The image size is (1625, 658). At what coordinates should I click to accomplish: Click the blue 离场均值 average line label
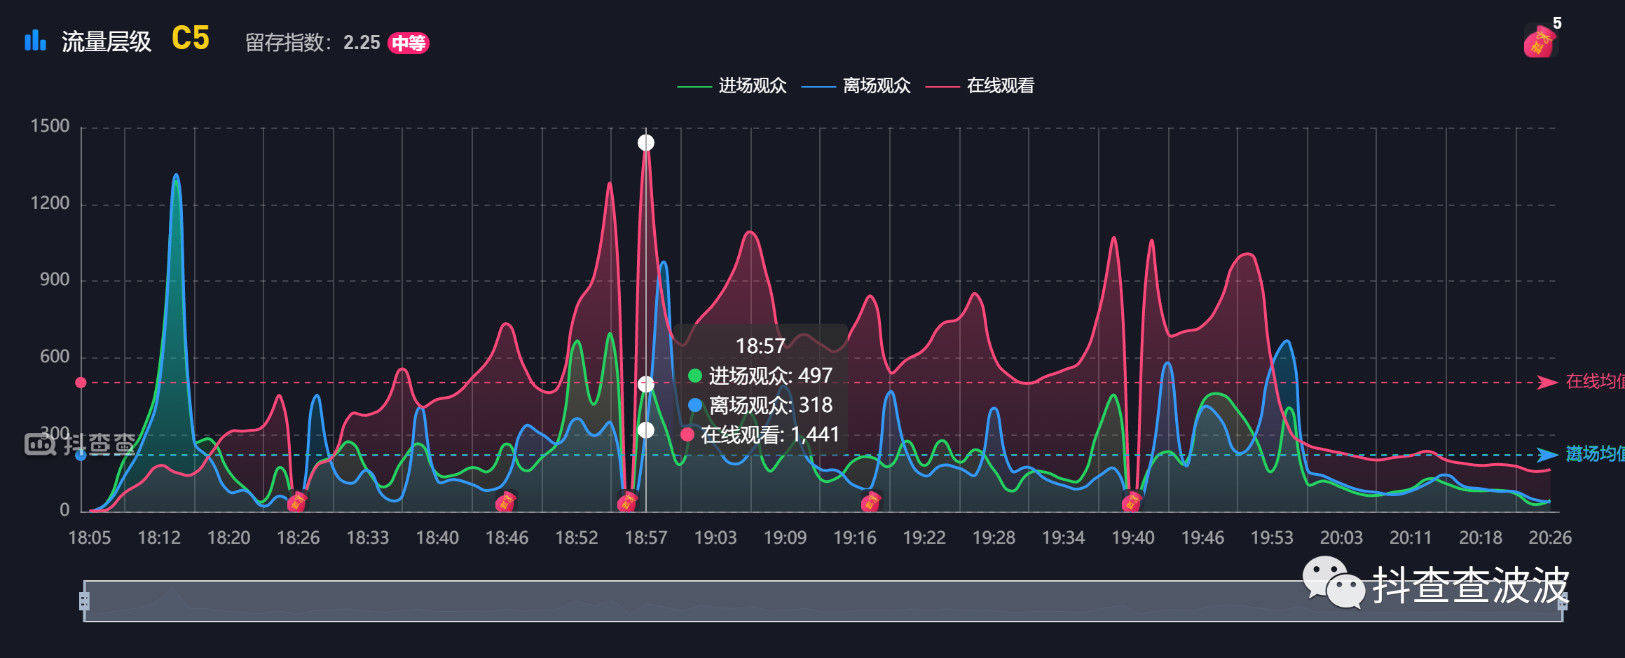point(1595,454)
